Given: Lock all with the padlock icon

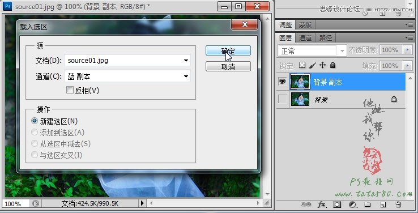Looking at the screenshot, I should [x=332, y=65].
